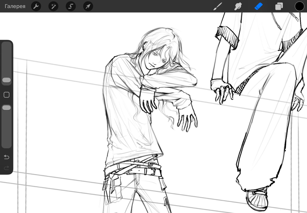Open the Adjustments magic wand menu
307x213 pixels.
(x=53, y=6)
